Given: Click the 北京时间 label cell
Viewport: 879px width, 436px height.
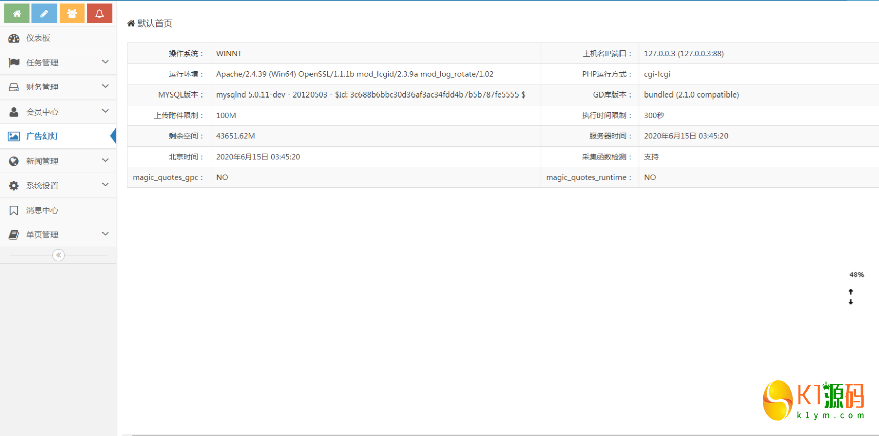Looking at the screenshot, I should pos(169,157).
